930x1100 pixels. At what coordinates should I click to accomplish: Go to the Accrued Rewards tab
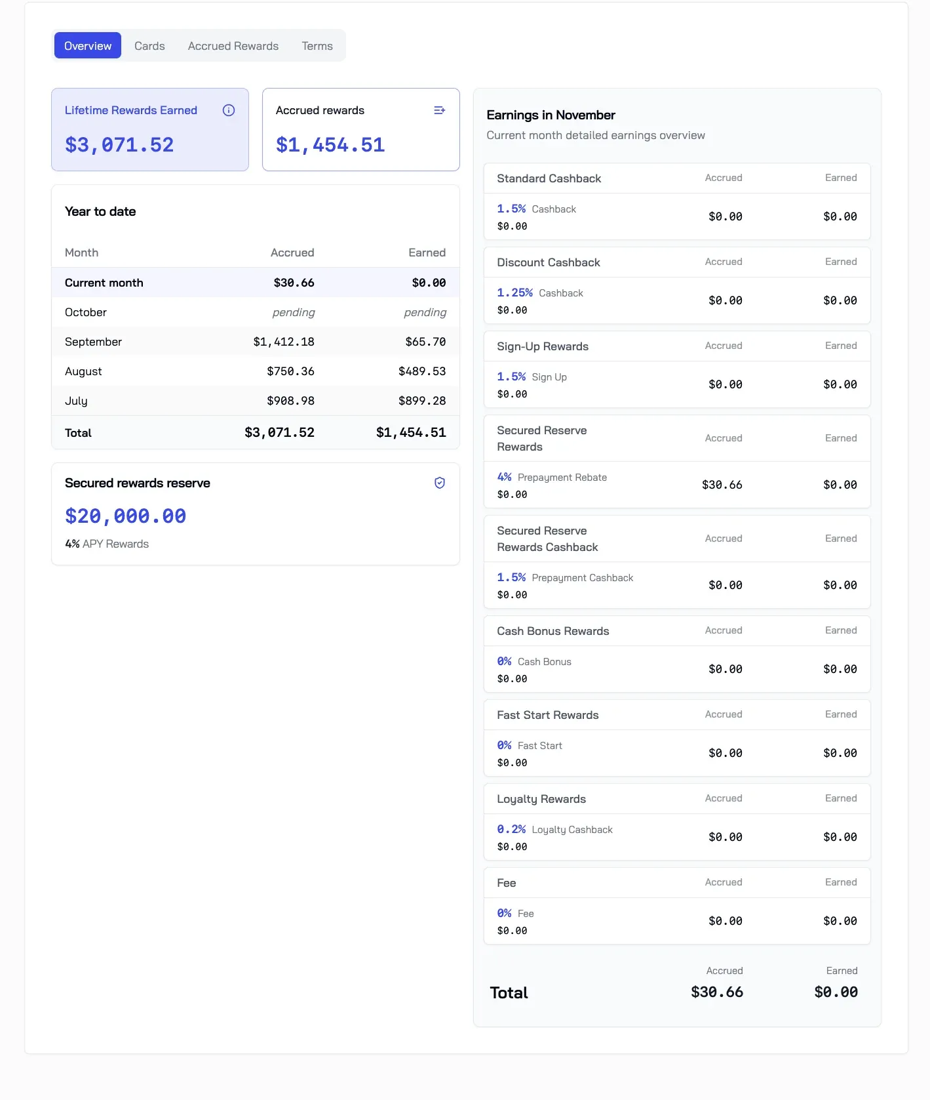coord(233,45)
